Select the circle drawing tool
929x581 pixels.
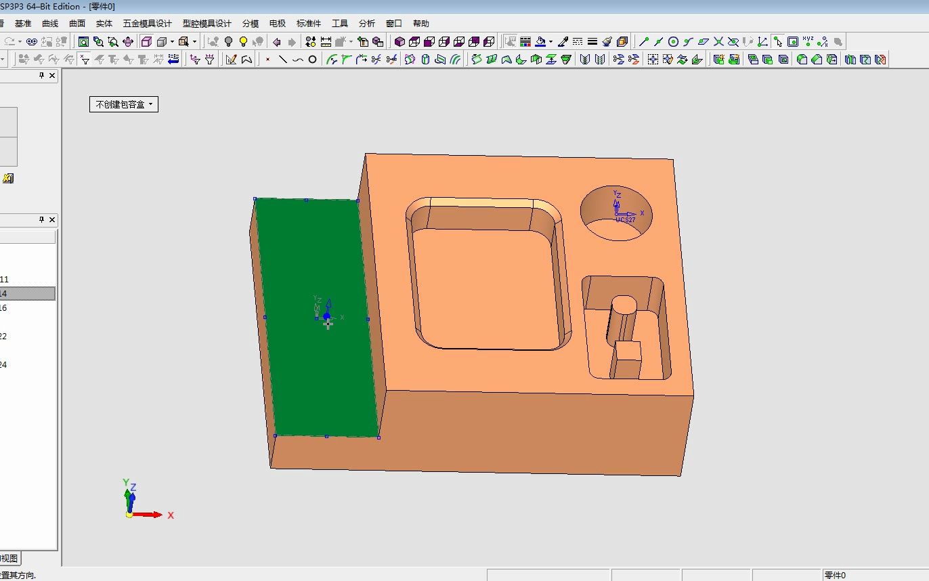pos(312,60)
